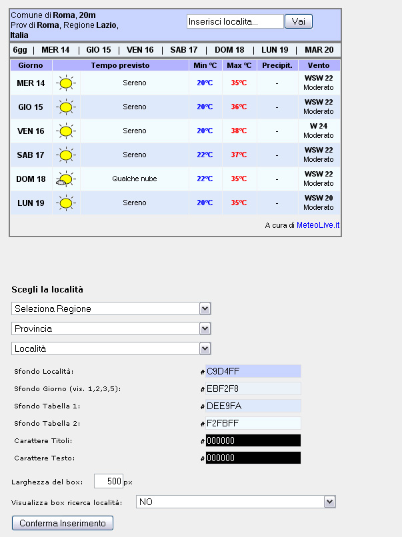402x537 pixels.
Task: Click the Carattere Titoli color field
Action: click(253, 440)
